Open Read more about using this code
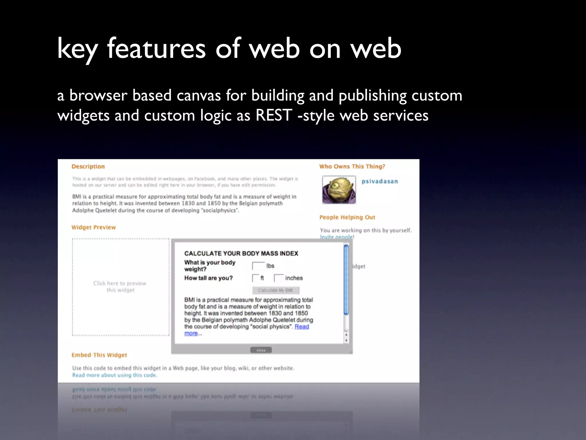This screenshot has height=440, width=586. click(115, 375)
